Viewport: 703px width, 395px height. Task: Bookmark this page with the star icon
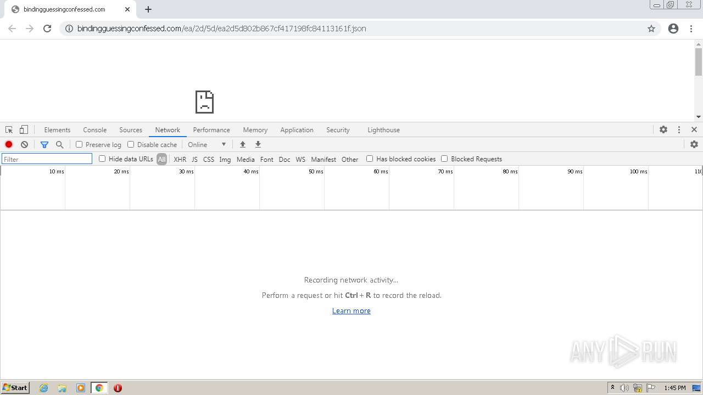point(651,29)
